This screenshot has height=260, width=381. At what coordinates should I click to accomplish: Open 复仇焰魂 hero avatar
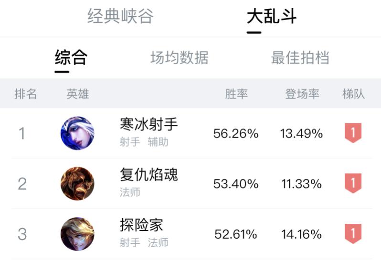tap(77, 184)
